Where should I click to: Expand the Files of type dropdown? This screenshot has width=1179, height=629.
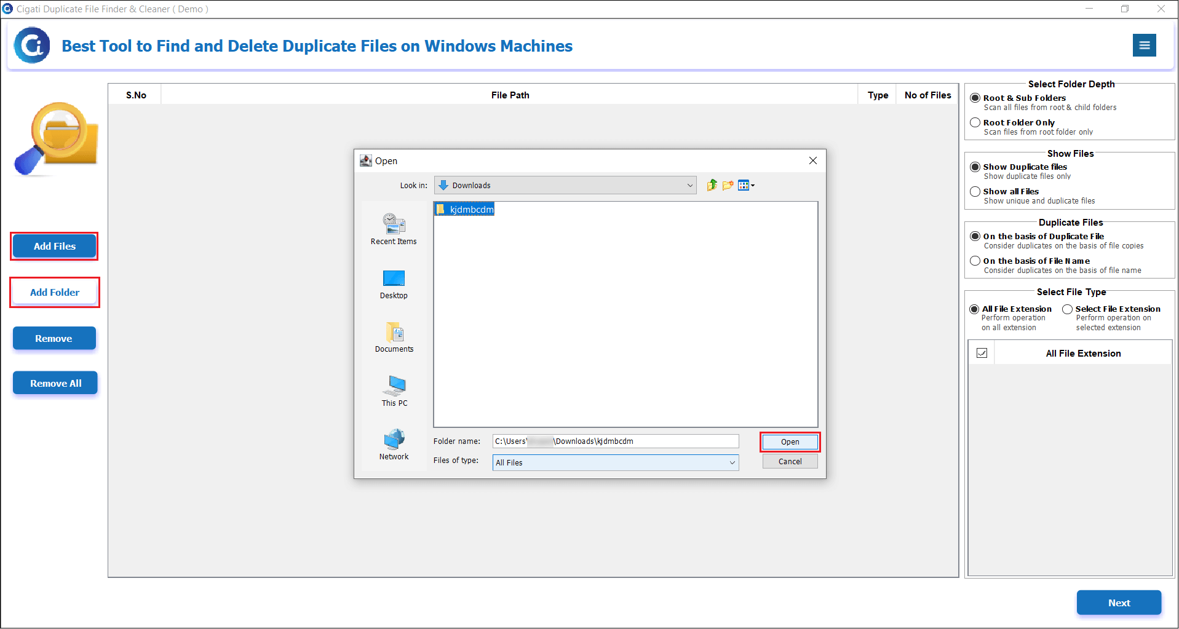[x=616, y=462]
